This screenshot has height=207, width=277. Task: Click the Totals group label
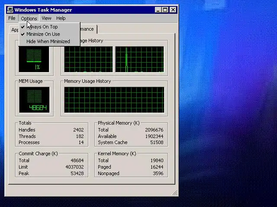[25, 123]
